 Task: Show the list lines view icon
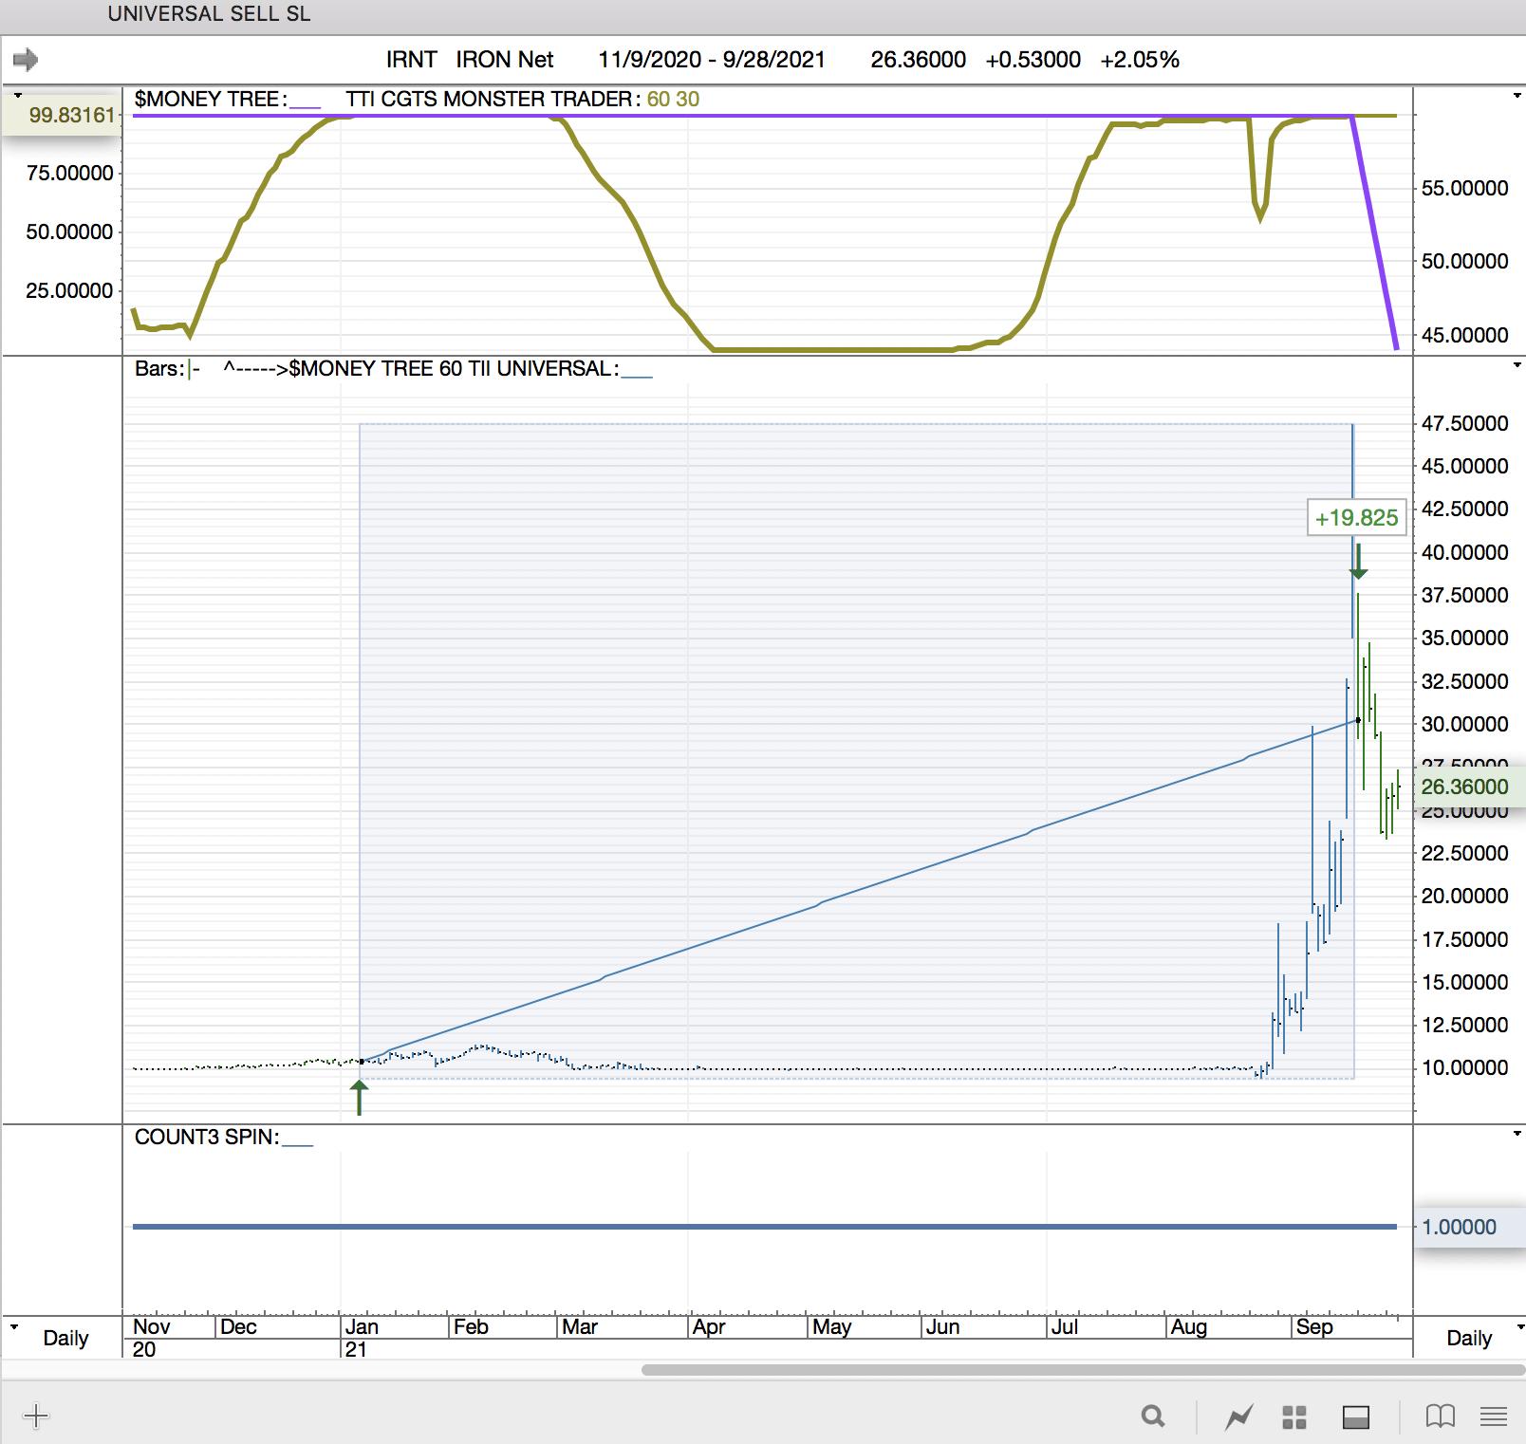click(x=1493, y=1417)
